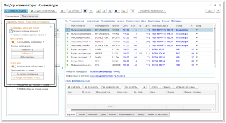Open the printer dropdown in toolbar

pyautogui.click(x=63, y=11)
